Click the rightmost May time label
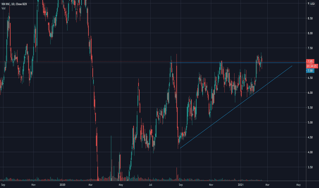Image resolution: width=319 pixels, height=188 pixels. [x=298, y=185]
